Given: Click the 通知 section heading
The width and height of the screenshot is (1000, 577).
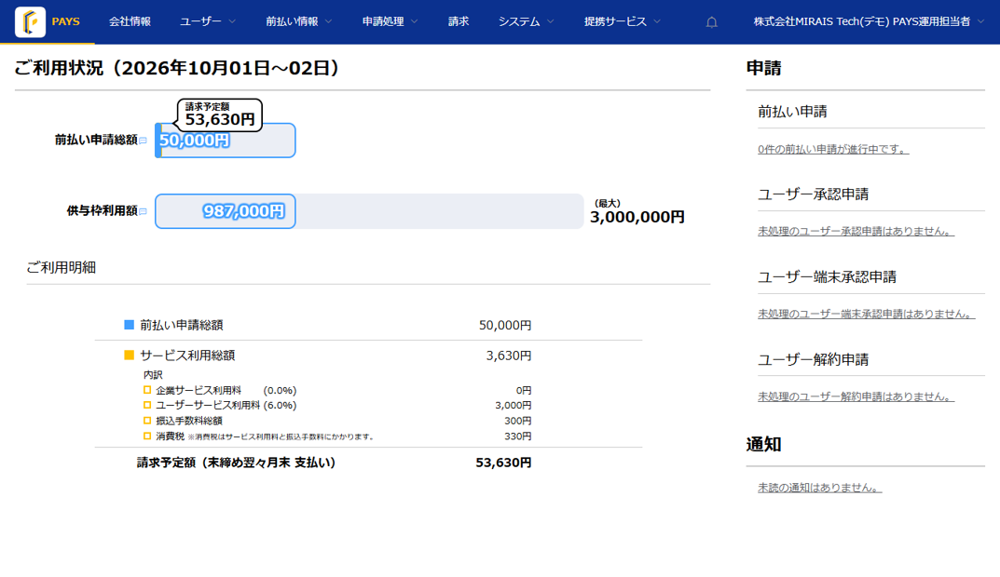Looking at the screenshot, I should point(763,445).
